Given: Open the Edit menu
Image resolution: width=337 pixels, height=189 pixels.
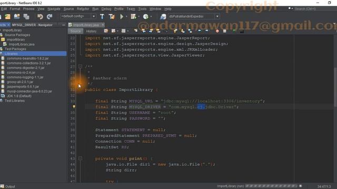Looking at the screenshot, I should pos(4,9).
